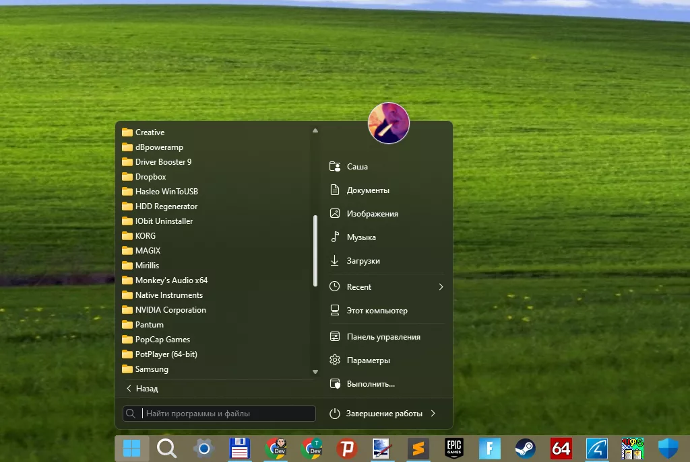690x462 pixels.
Task: Expand the shutdown options arrow
Action: 433,414
